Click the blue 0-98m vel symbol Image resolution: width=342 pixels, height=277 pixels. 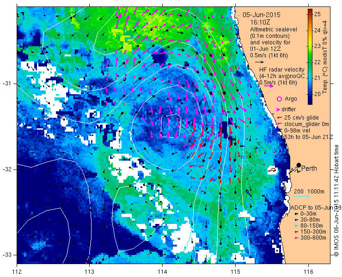281,130
